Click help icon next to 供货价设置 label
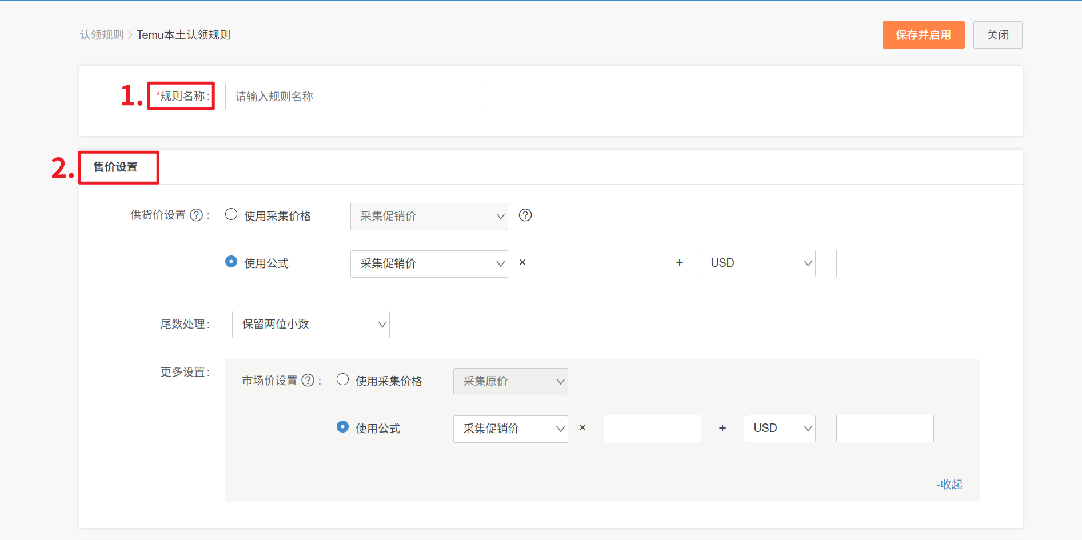 196,215
